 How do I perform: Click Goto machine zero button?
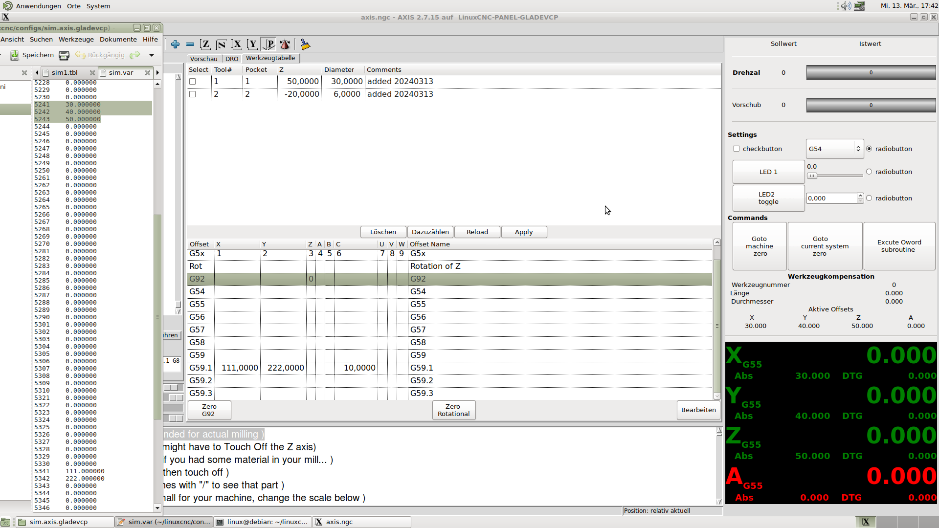coord(760,246)
